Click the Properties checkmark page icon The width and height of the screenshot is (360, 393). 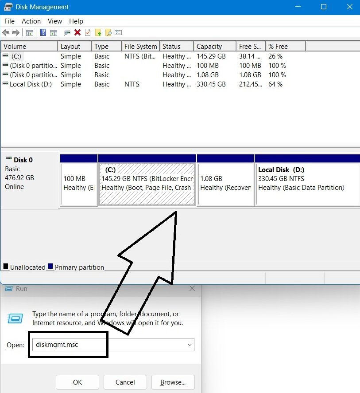(x=88, y=32)
